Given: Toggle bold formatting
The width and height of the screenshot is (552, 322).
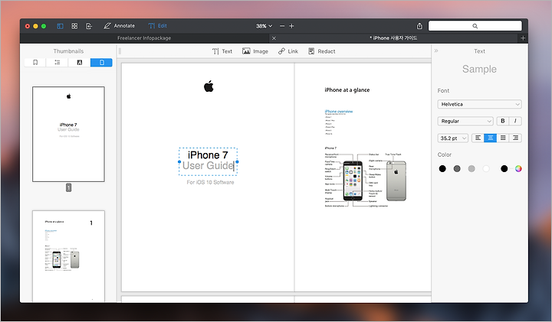Looking at the screenshot, I should [x=503, y=121].
